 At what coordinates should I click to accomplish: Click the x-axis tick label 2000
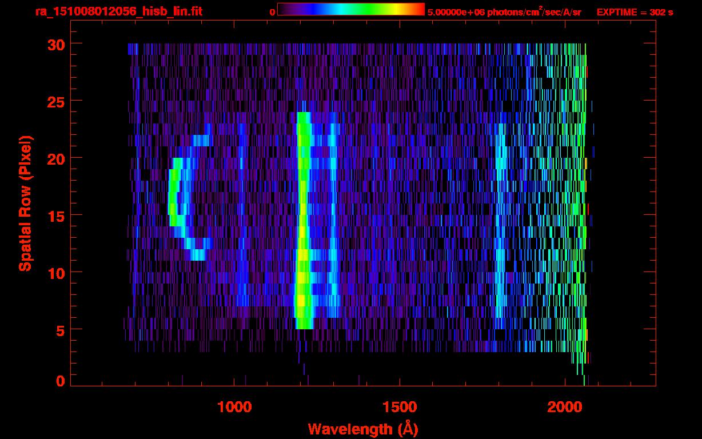pos(564,407)
